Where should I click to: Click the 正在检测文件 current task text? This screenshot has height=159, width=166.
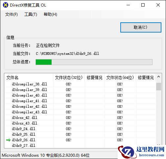48,45
